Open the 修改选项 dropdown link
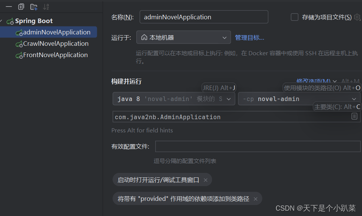The width and height of the screenshot is (362, 216). [x=316, y=81]
